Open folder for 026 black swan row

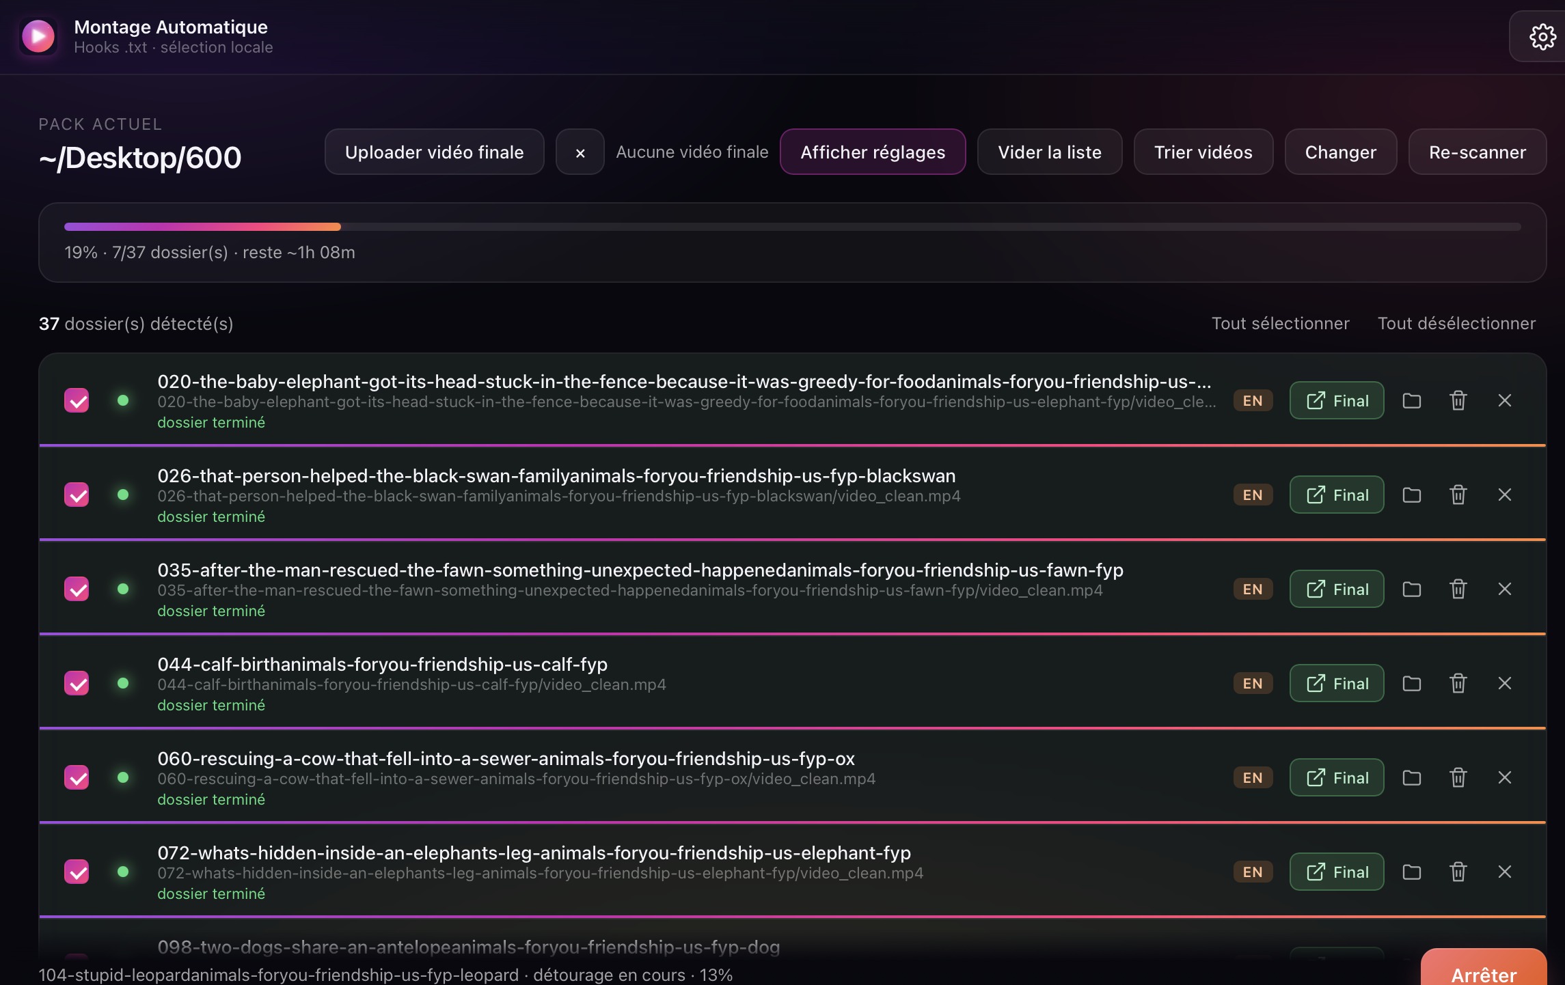point(1412,495)
